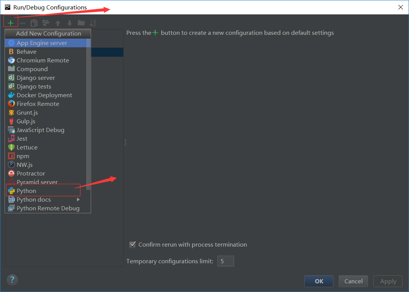409x292 pixels.
Task: Click the Python docs RST icon
Action: (x=11, y=199)
